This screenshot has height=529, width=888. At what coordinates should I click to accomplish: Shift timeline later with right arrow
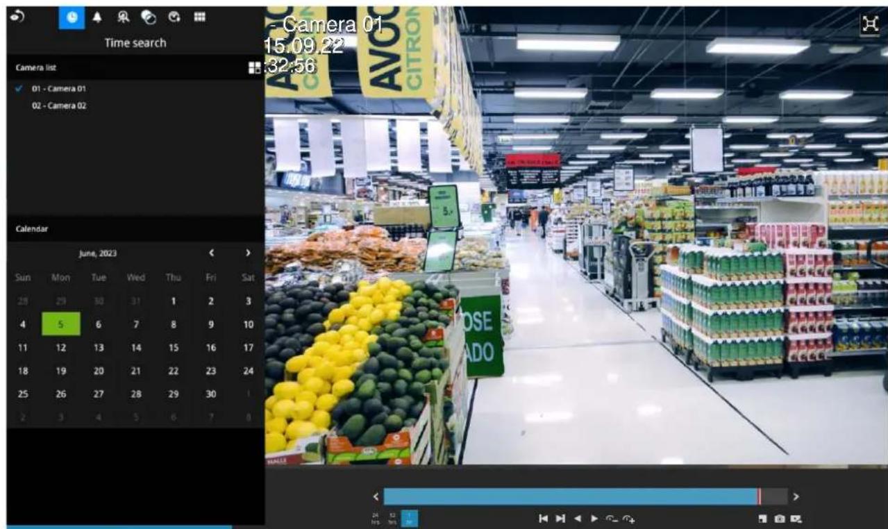point(796,496)
